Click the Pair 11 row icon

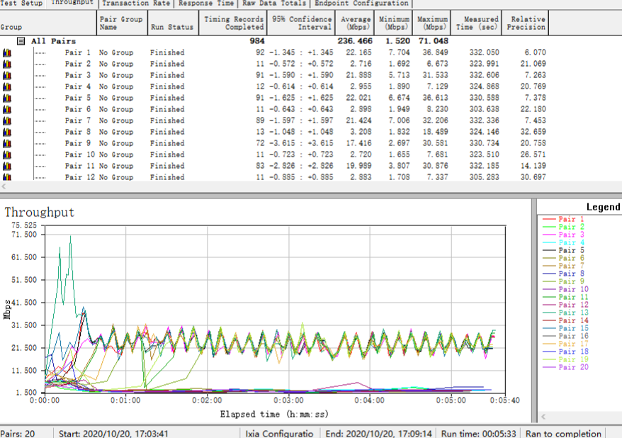(7, 166)
